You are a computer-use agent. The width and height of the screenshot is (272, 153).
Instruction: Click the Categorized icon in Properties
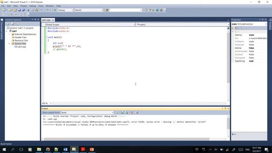pos(233,28)
